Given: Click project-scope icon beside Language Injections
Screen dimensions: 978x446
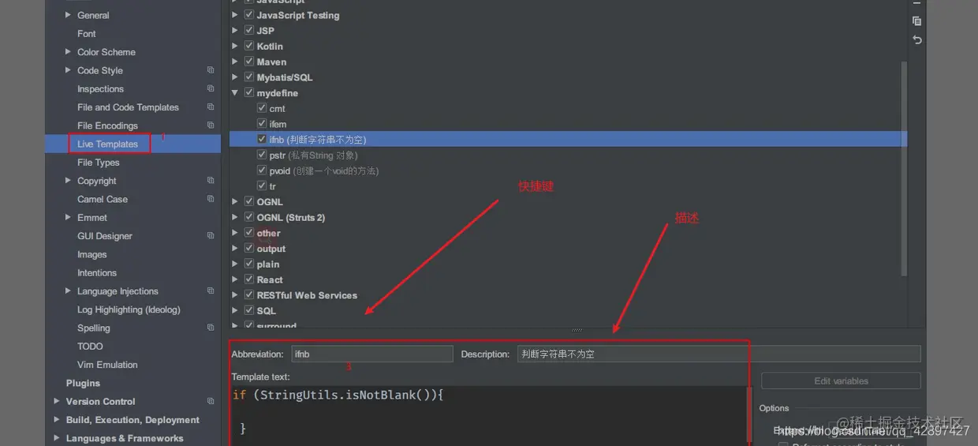Looking at the screenshot, I should tap(211, 290).
